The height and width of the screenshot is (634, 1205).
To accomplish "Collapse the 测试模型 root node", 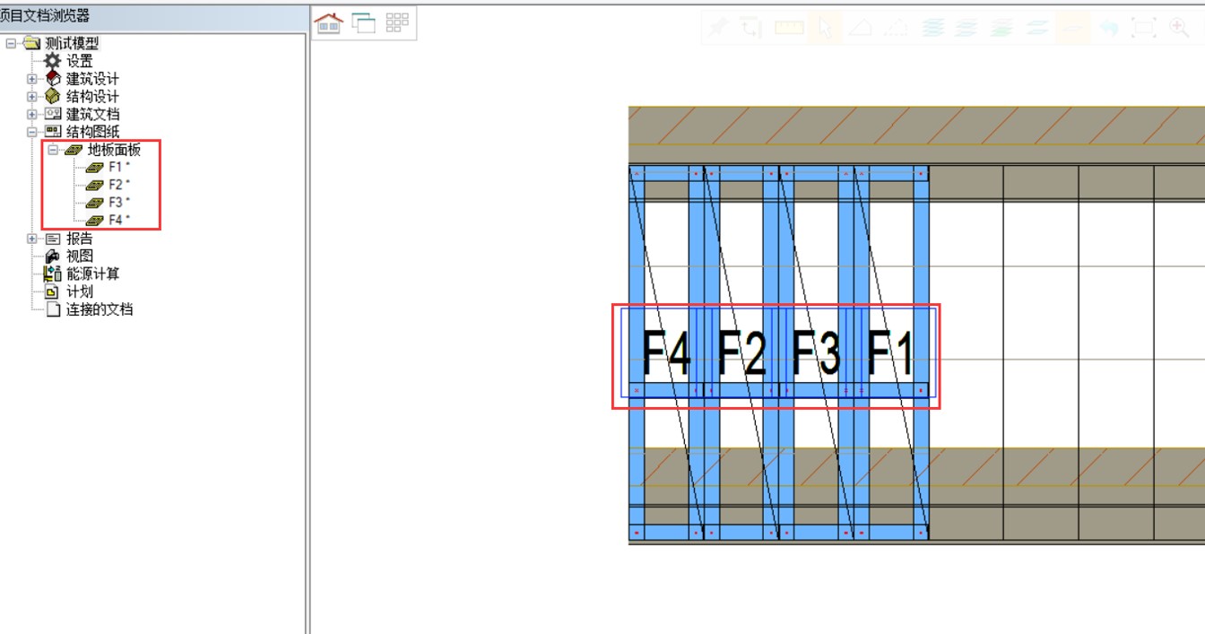I will click(11, 43).
